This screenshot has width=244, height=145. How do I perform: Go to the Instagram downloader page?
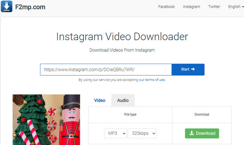[x=191, y=7]
